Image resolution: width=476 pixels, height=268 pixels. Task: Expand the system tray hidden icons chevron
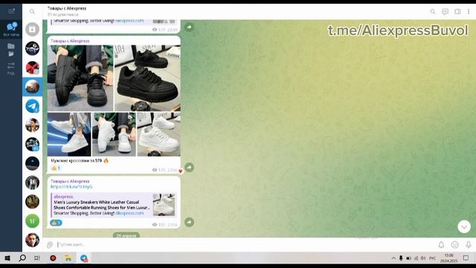click(x=393, y=258)
